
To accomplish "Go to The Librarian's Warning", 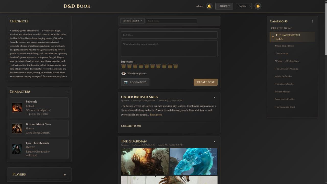I will [x=287, y=69].
